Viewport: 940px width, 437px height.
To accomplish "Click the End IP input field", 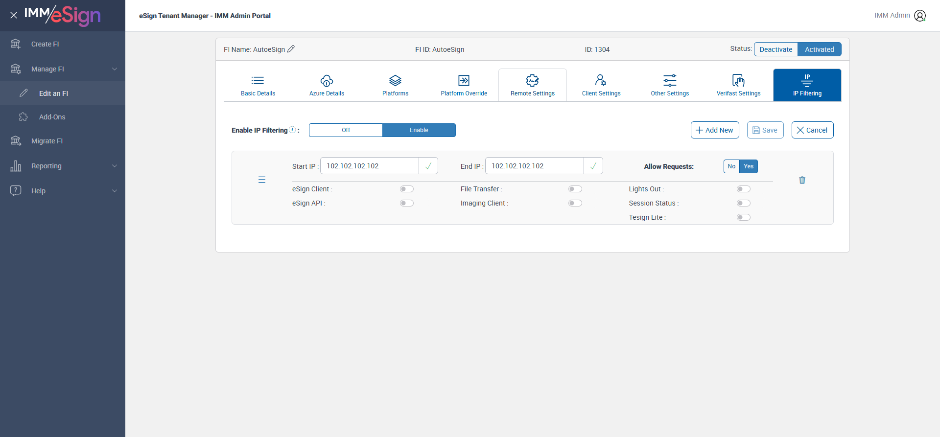I will tap(535, 166).
